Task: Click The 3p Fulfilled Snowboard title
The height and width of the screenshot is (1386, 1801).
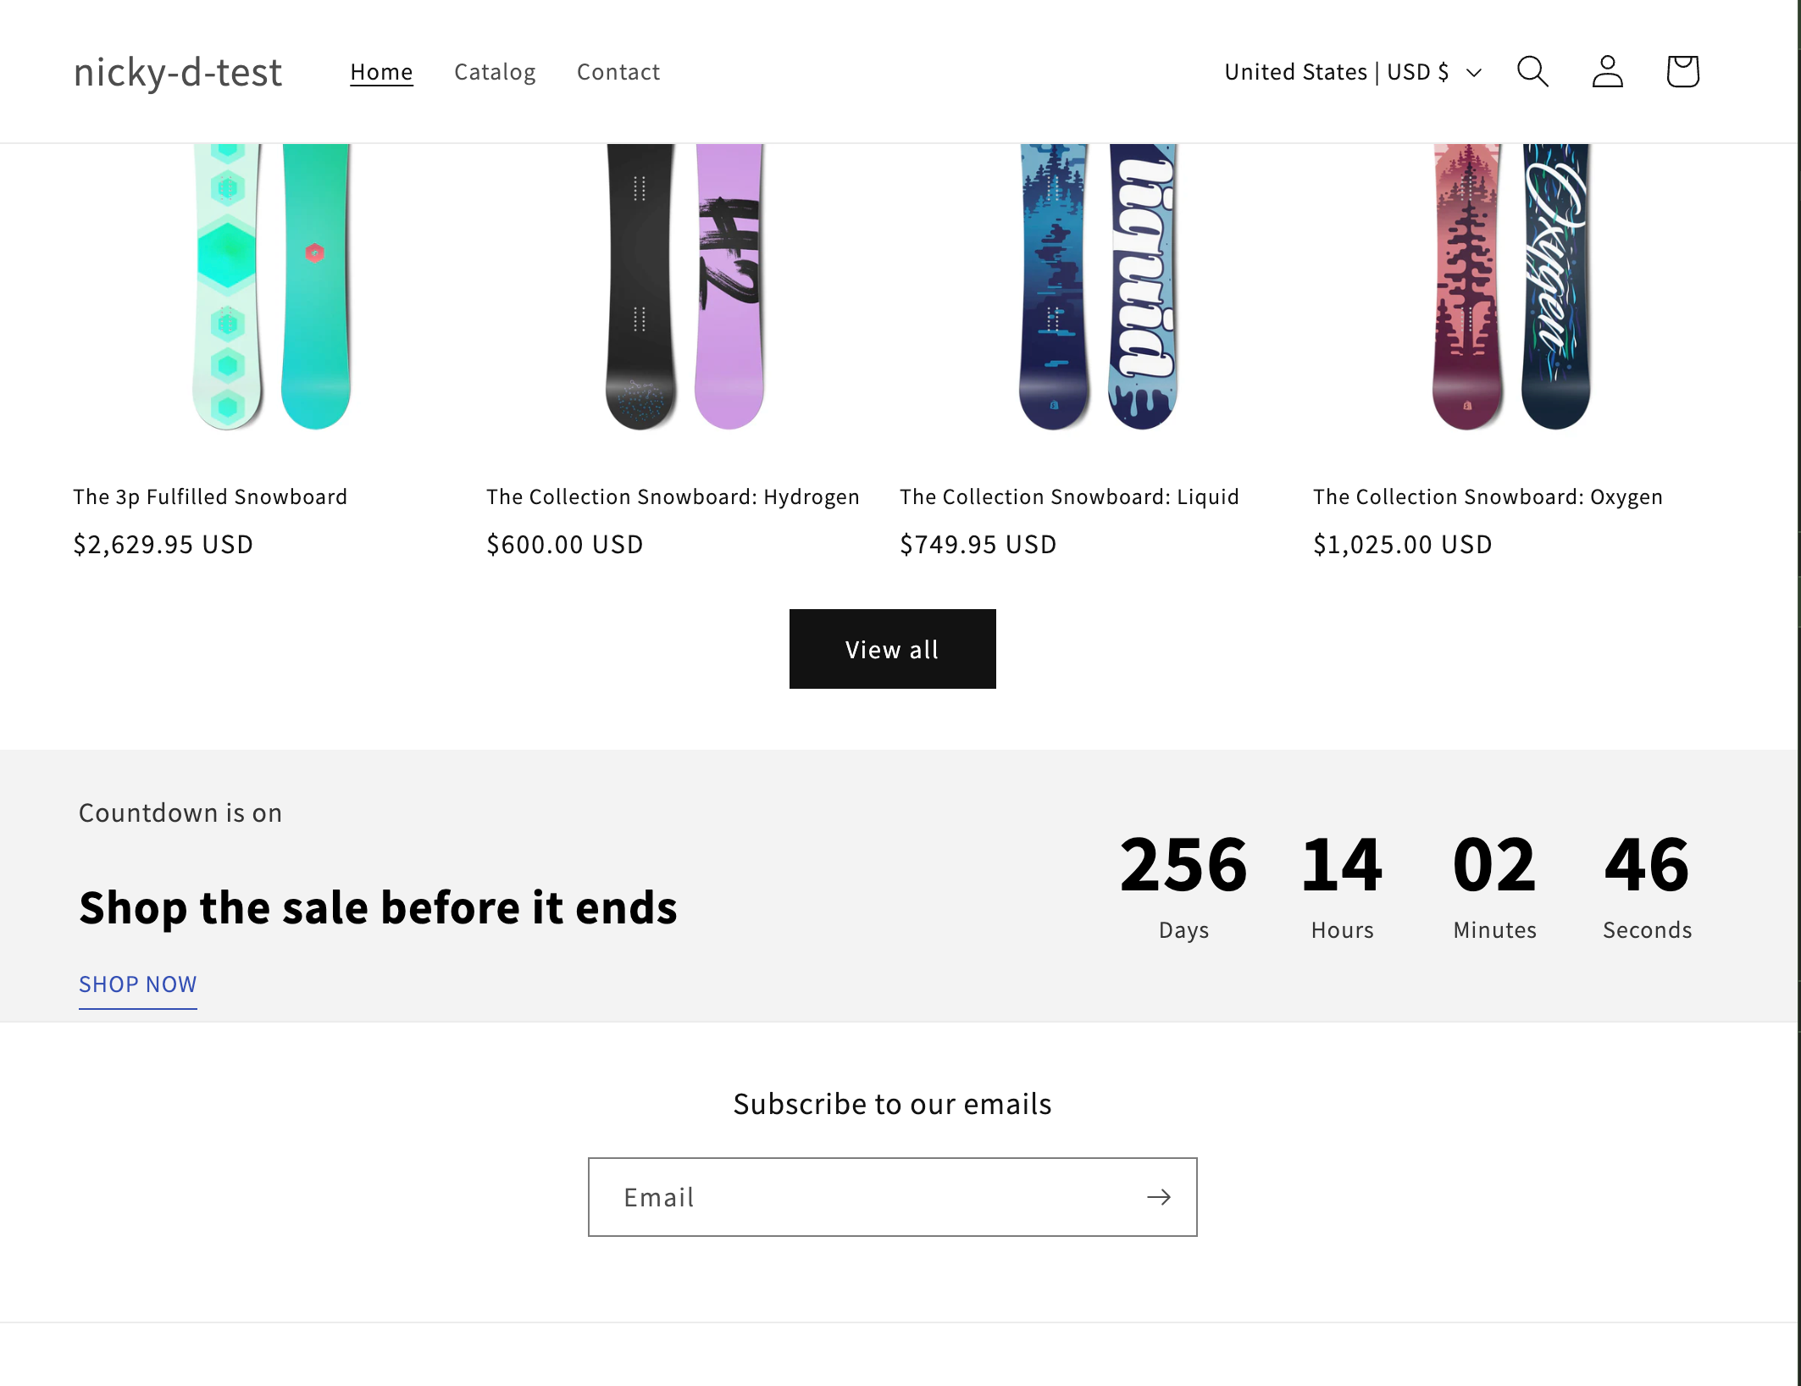Action: click(210, 497)
